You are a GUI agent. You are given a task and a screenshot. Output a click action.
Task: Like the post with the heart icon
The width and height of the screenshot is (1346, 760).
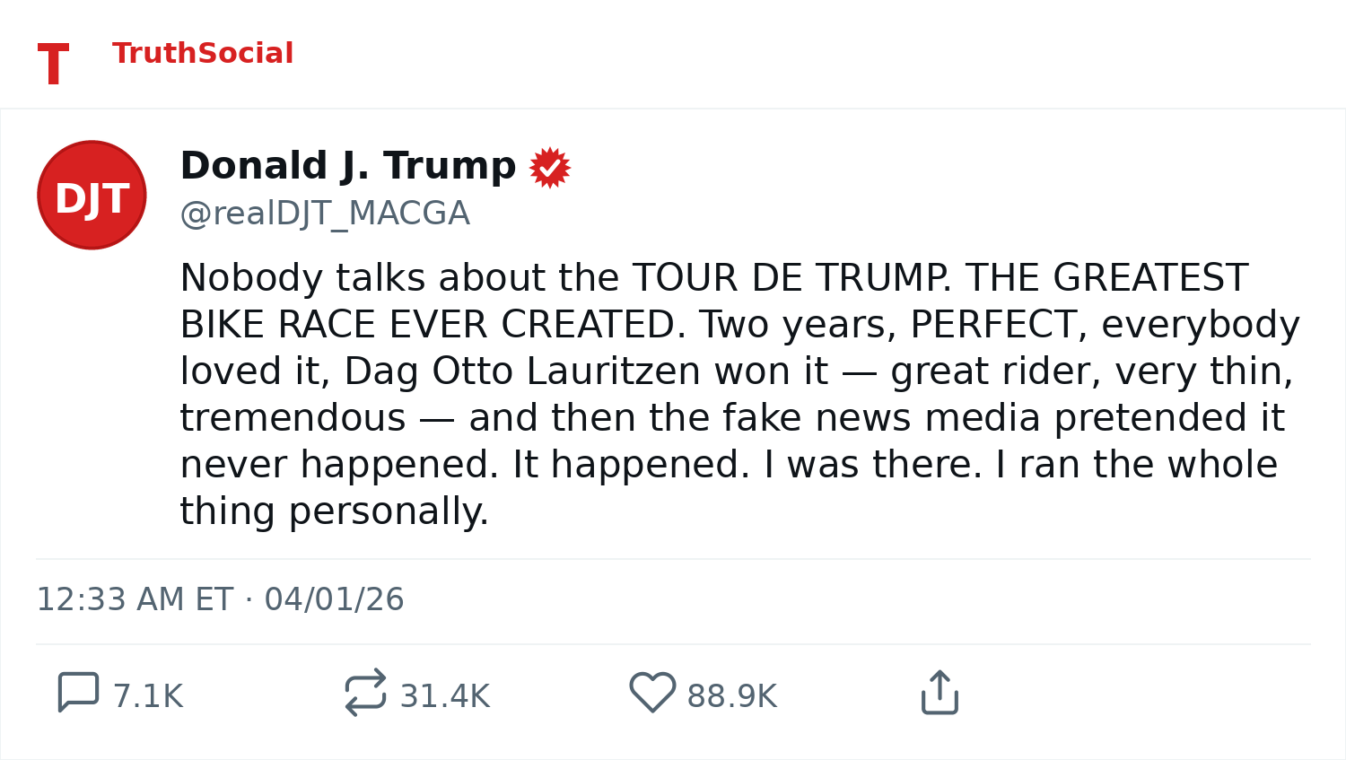coord(652,693)
